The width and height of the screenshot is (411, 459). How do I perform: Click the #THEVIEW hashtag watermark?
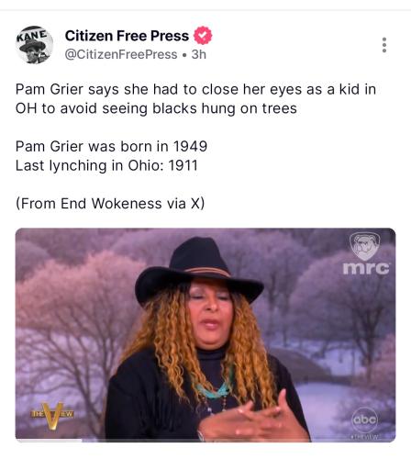coord(364,437)
